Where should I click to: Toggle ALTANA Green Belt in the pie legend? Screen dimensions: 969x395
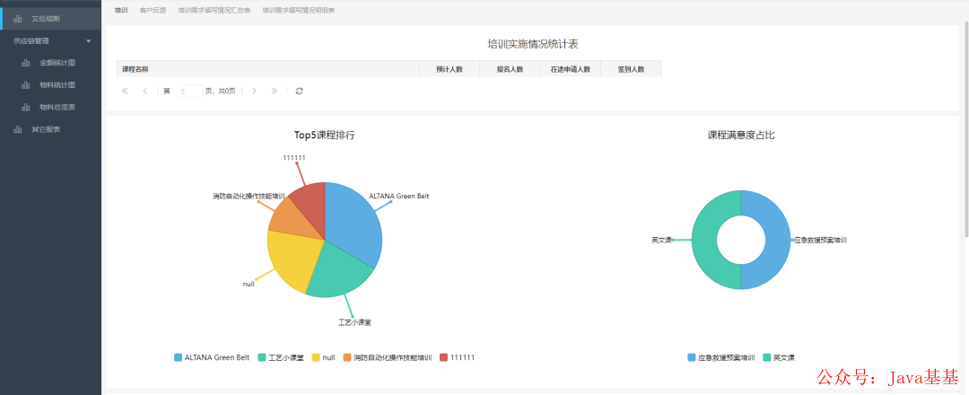coord(212,357)
